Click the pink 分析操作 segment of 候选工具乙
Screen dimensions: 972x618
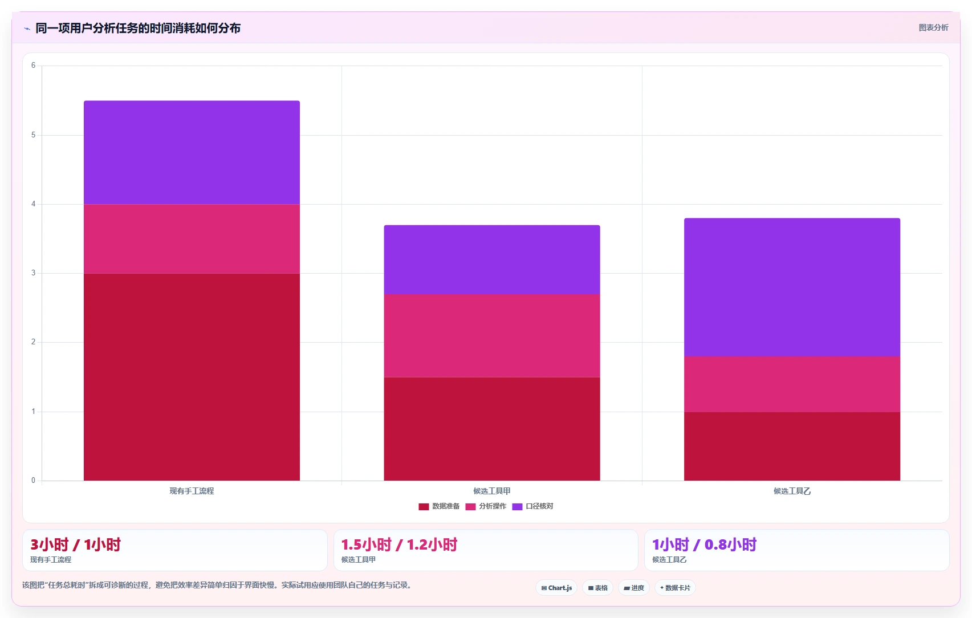point(792,384)
